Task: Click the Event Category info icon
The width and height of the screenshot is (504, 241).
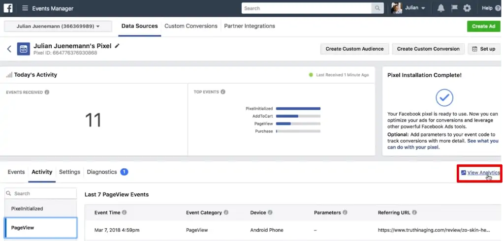Action: pos(226,212)
